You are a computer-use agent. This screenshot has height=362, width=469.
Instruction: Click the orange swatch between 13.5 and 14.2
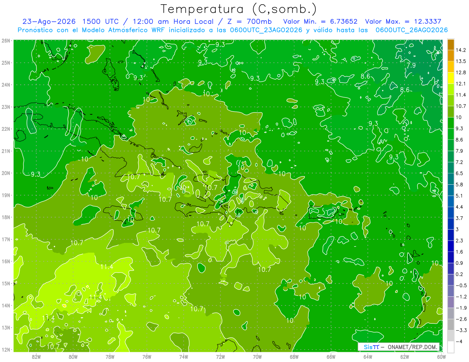pyautogui.click(x=451, y=55)
